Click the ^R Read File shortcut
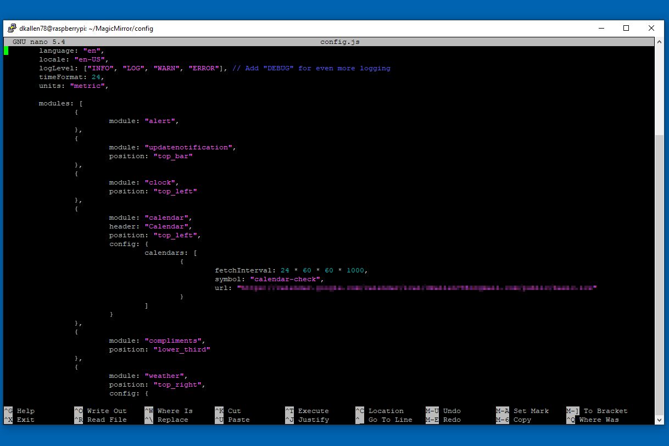Image resolution: width=669 pixels, height=446 pixels. (x=101, y=420)
